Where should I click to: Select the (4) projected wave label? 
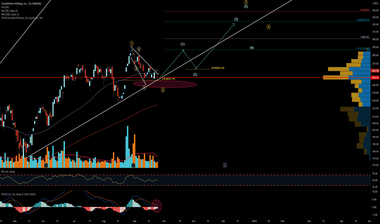[x=252, y=48]
